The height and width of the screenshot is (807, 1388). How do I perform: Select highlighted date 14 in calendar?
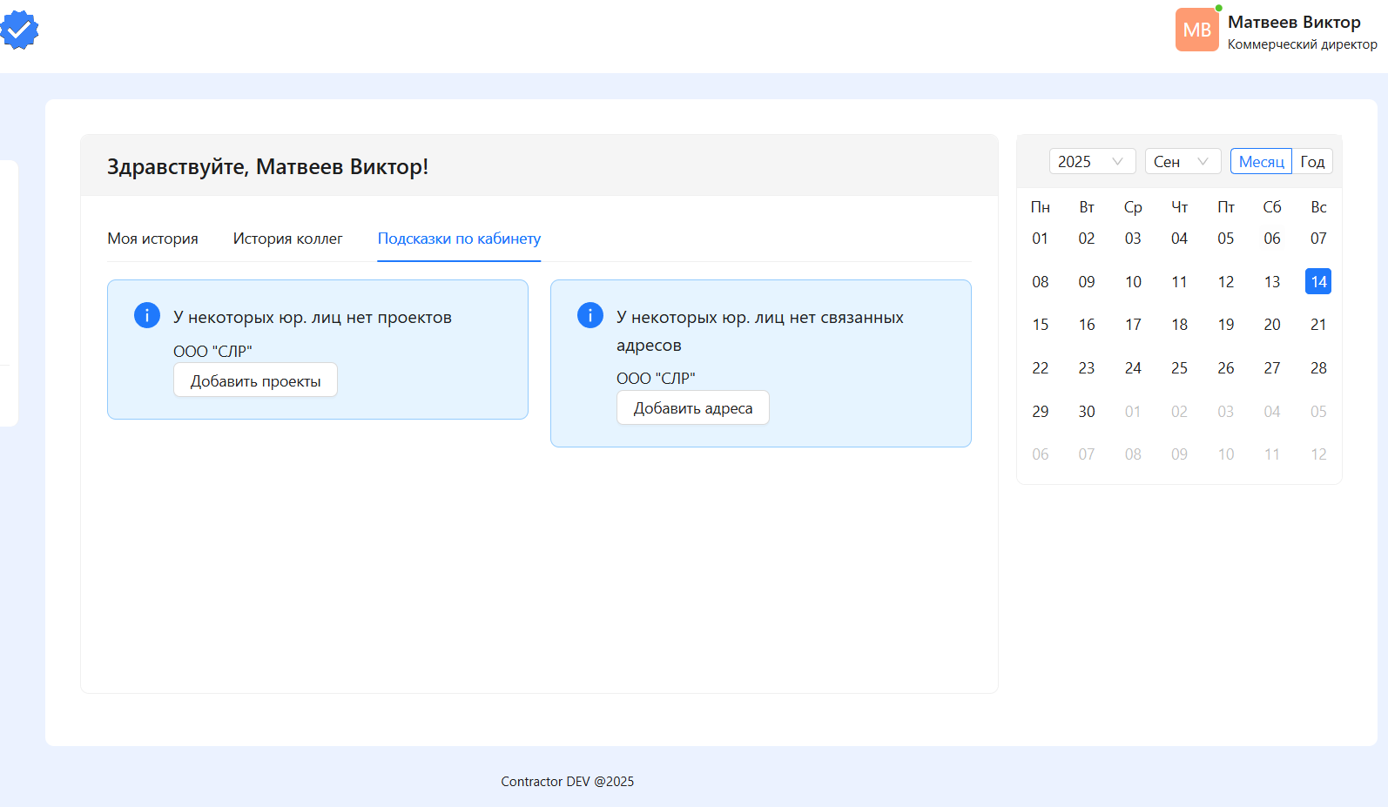pos(1317,281)
